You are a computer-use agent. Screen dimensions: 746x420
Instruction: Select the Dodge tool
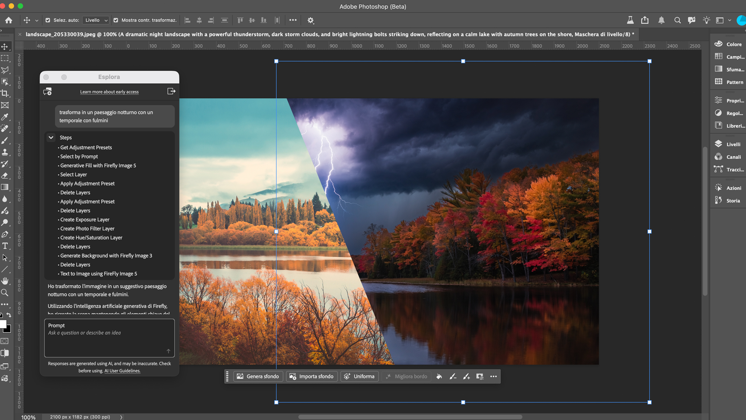tap(5, 223)
